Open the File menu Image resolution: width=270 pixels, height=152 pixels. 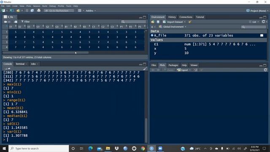tap(3, 6)
